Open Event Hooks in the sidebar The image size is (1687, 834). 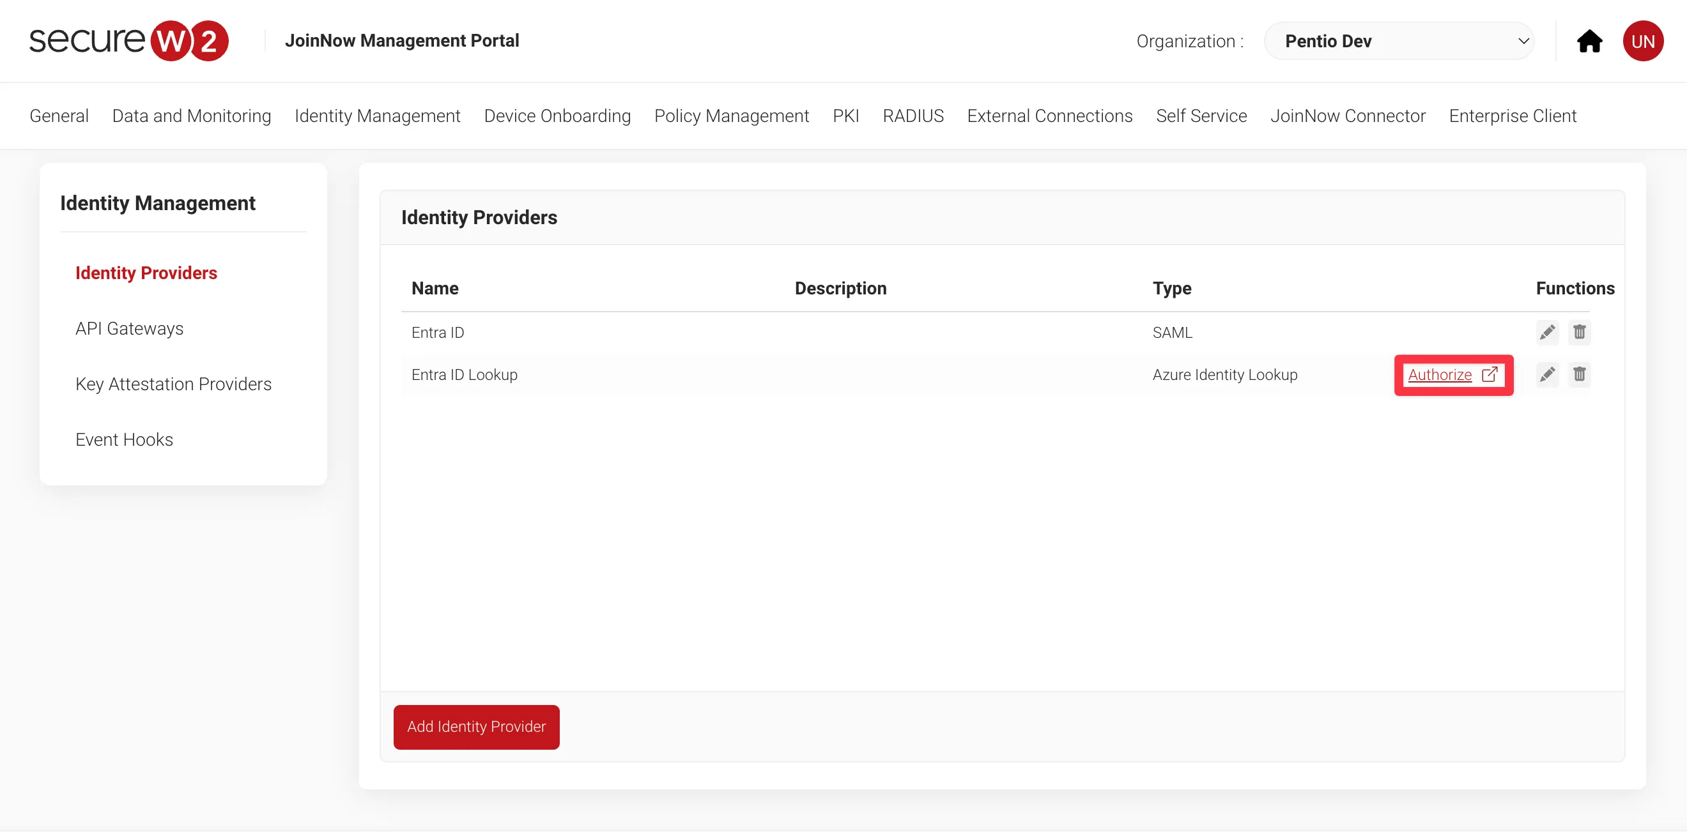pyautogui.click(x=125, y=440)
